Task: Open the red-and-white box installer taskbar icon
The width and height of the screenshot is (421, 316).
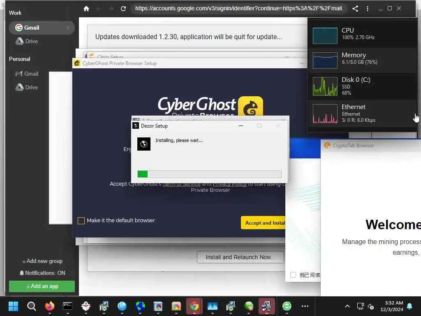Action: [x=86, y=306]
